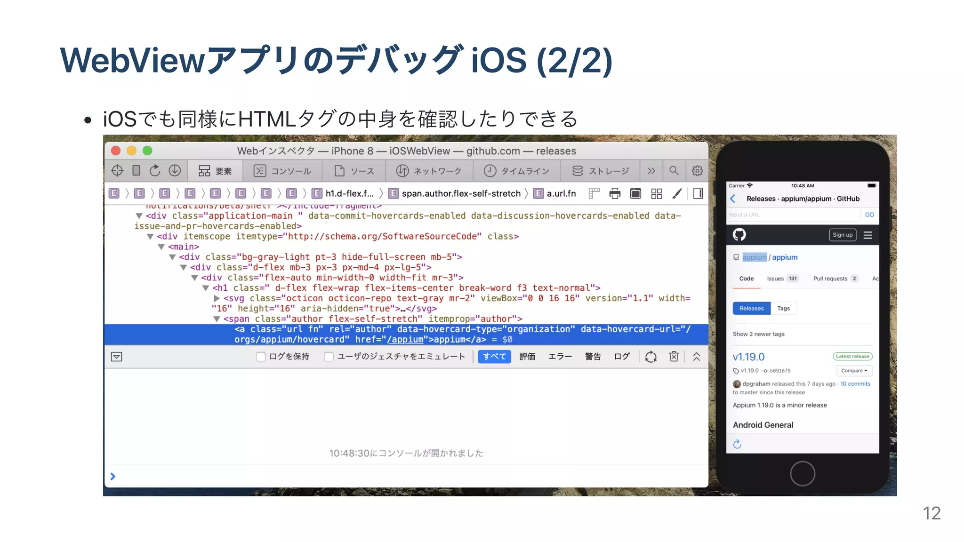This screenshot has width=964, height=542.
Task: Tap the Pull requests tab on iPhone
Action: (x=835, y=279)
